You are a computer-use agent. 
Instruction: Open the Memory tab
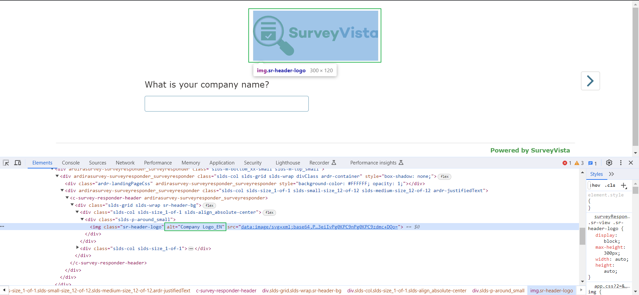[191, 163]
